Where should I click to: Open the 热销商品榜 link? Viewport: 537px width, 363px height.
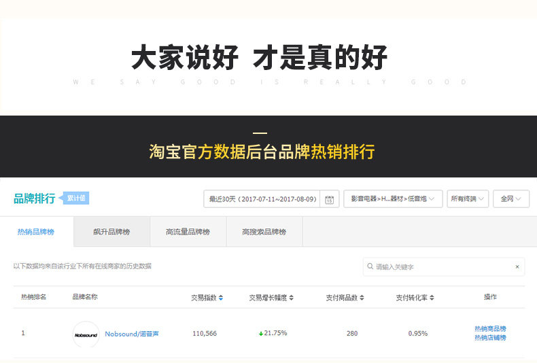tap(490, 329)
